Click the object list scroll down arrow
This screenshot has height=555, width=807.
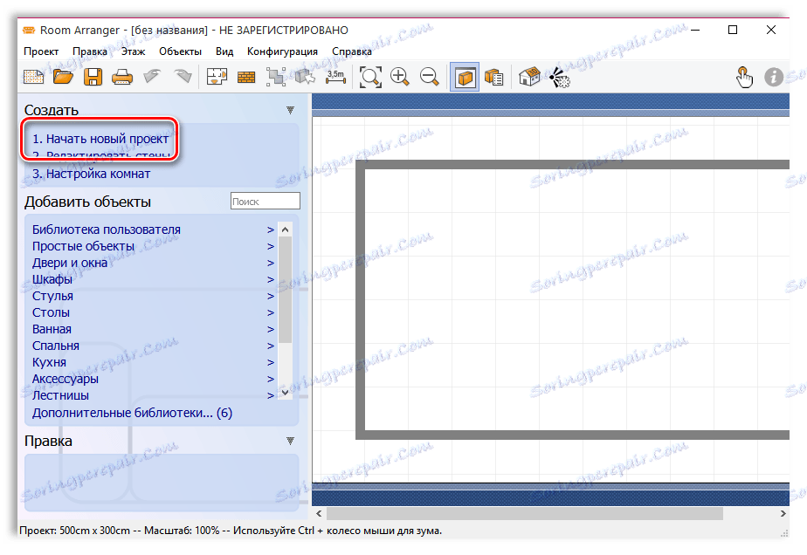285,392
